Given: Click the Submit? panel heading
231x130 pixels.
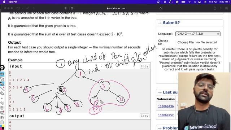Looking at the screenshot, I should (171, 23).
